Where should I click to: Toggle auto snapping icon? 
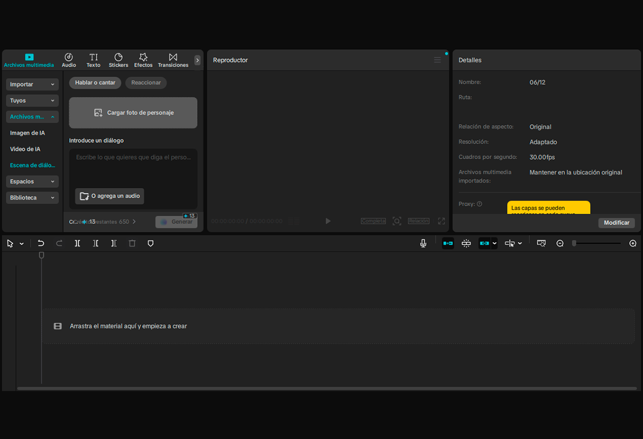[x=466, y=244]
